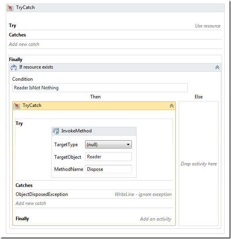Screen dimensions: 231x239
Task: Select the outer TryCatch title bar
Action: tap(115, 7)
